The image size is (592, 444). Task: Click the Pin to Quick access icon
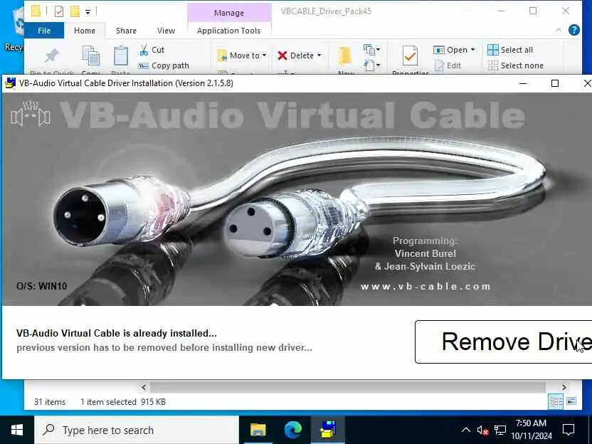coord(52,56)
